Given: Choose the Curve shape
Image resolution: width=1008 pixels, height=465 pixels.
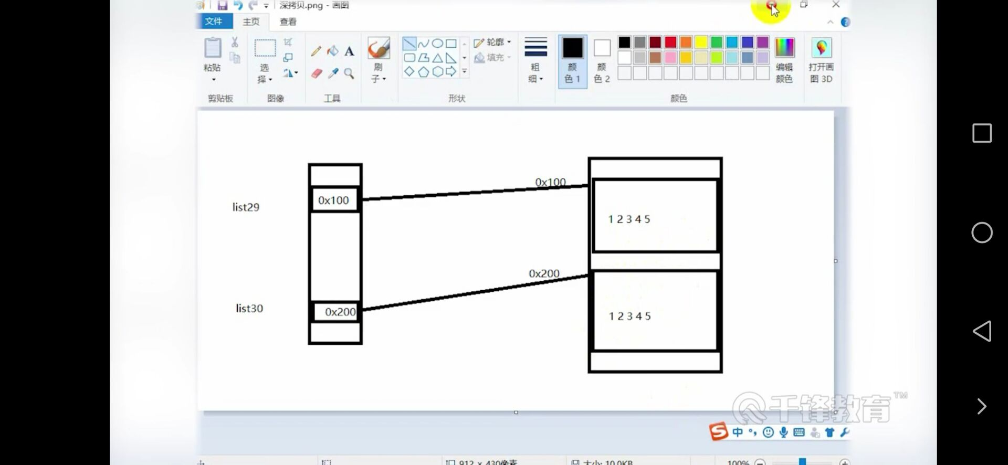Looking at the screenshot, I should 423,44.
